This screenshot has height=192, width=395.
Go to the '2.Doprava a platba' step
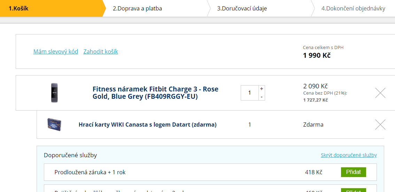point(137,8)
